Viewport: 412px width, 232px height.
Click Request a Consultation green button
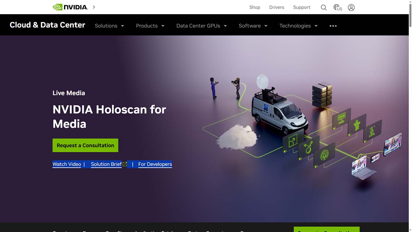point(85,145)
